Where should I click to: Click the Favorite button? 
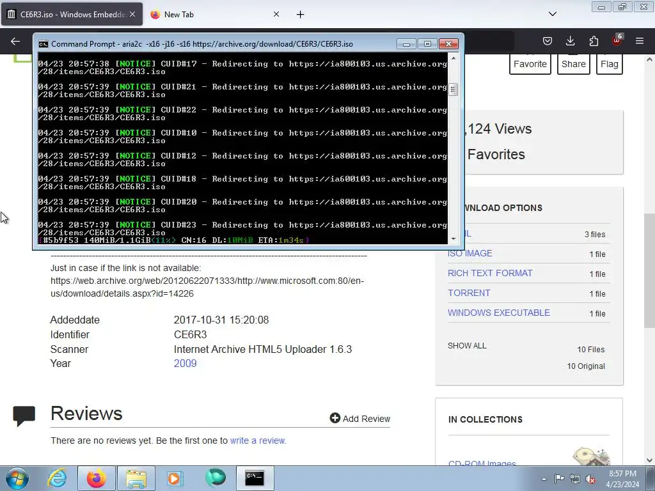pyautogui.click(x=530, y=64)
